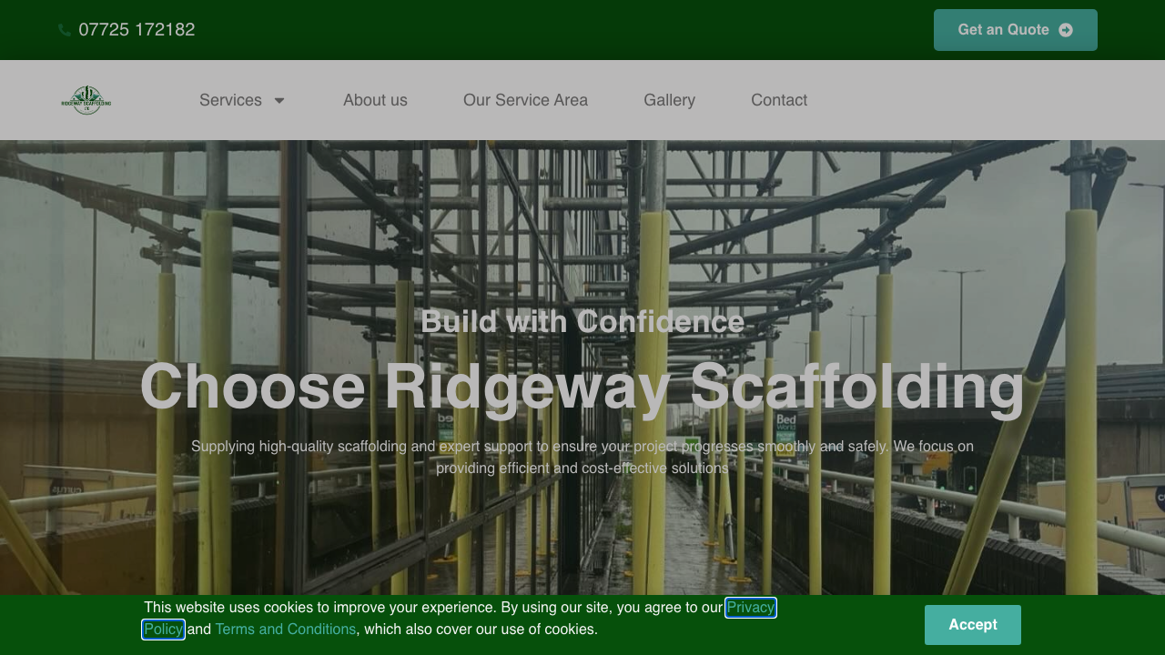Screen dimensions: 1165x655
Task: Click the Build with Confidence subtitle
Action: click(582, 321)
